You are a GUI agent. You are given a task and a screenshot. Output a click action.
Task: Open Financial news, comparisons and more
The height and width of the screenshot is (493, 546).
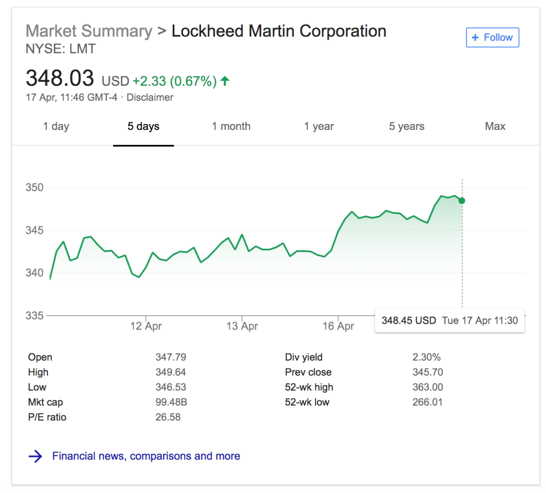coord(146,456)
